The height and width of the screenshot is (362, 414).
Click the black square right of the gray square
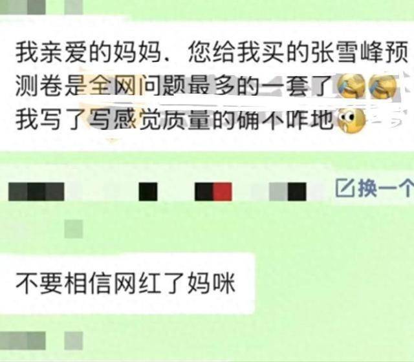pyautogui.click(x=297, y=191)
